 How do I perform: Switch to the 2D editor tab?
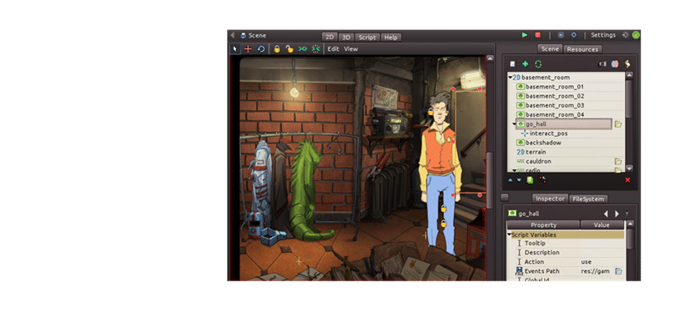(x=330, y=38)
